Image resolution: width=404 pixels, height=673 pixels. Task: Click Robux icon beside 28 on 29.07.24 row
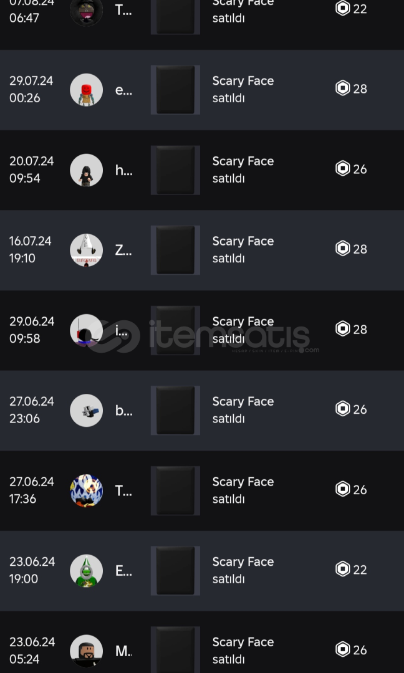(x=342, y=88)
